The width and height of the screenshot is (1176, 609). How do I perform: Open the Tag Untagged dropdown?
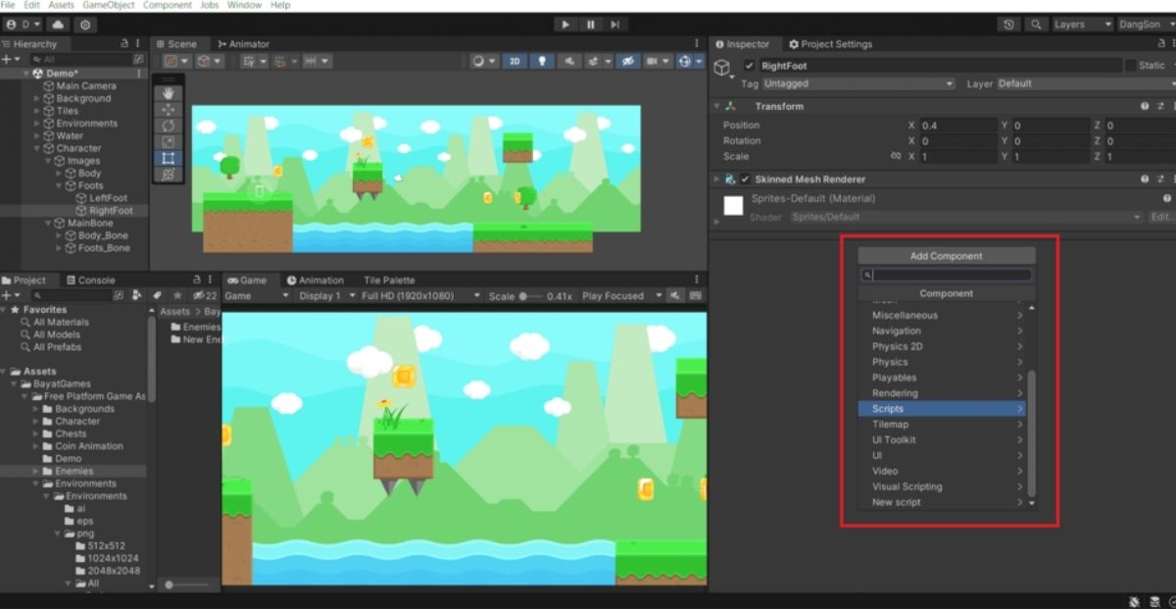[858, 84]
